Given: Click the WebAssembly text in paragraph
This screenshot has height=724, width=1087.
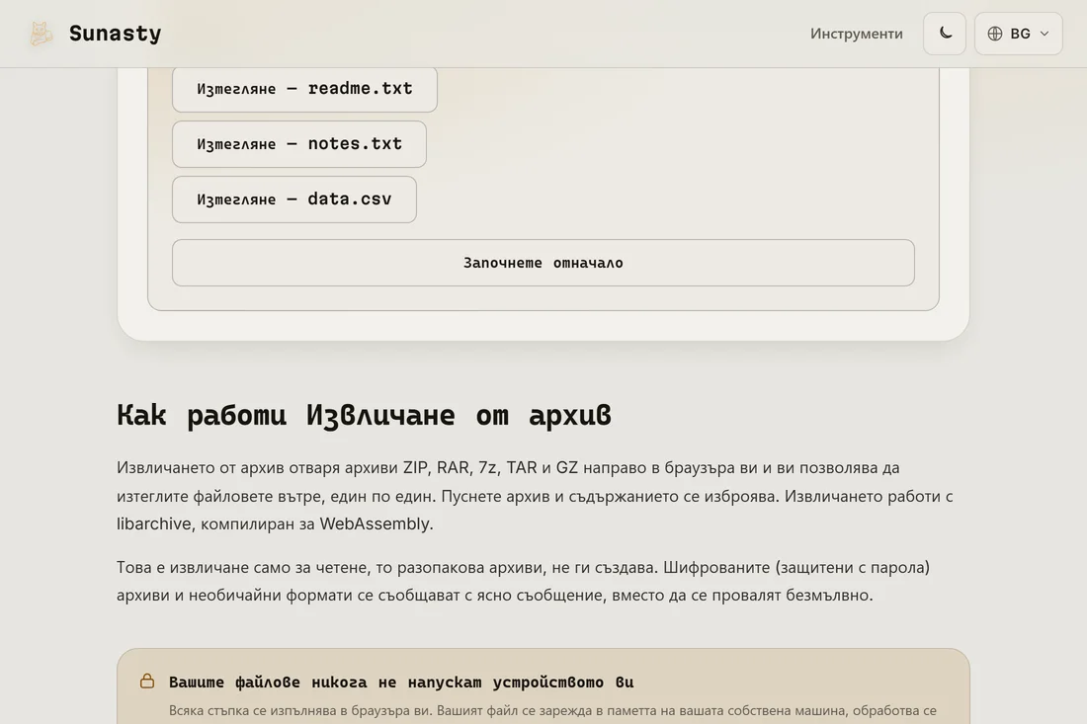Looking at the screenshot, I should pyautogui.click(x=376, y=523).
